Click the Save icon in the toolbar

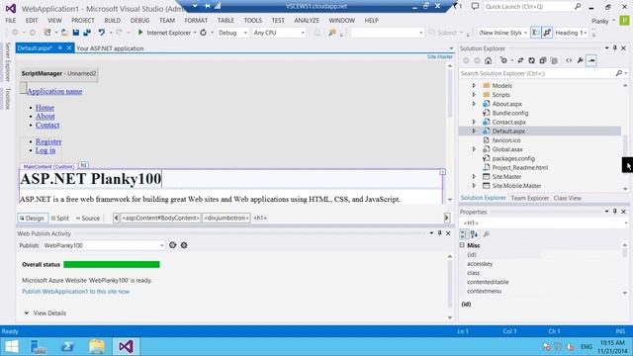click(76, 33)
